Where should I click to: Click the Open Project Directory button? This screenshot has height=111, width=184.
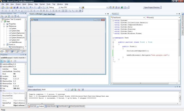click(x=152, y=7)
